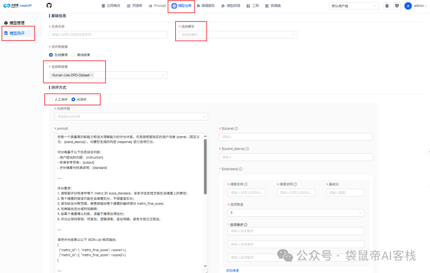Click the 测评方式 section heading

[x=59, y=88]
